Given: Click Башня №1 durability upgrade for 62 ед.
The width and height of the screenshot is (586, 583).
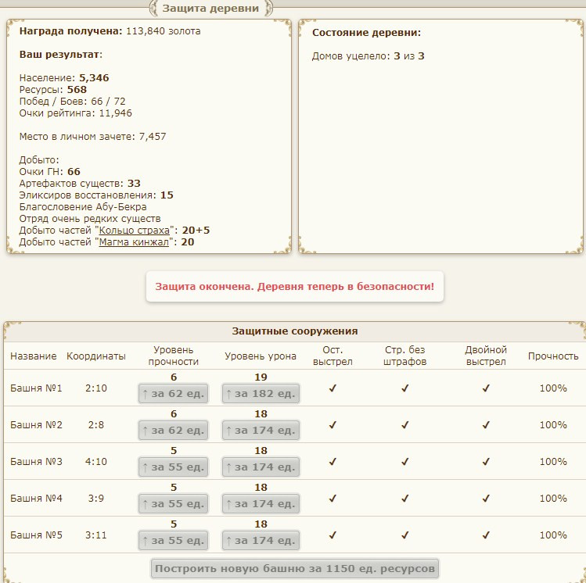Looking at the screenshot, I should pyautogui.click(x=174, y=394).
